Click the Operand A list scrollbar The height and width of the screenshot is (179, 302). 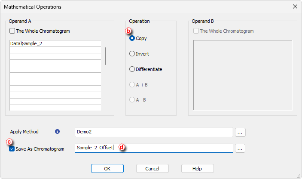(105, 56)
